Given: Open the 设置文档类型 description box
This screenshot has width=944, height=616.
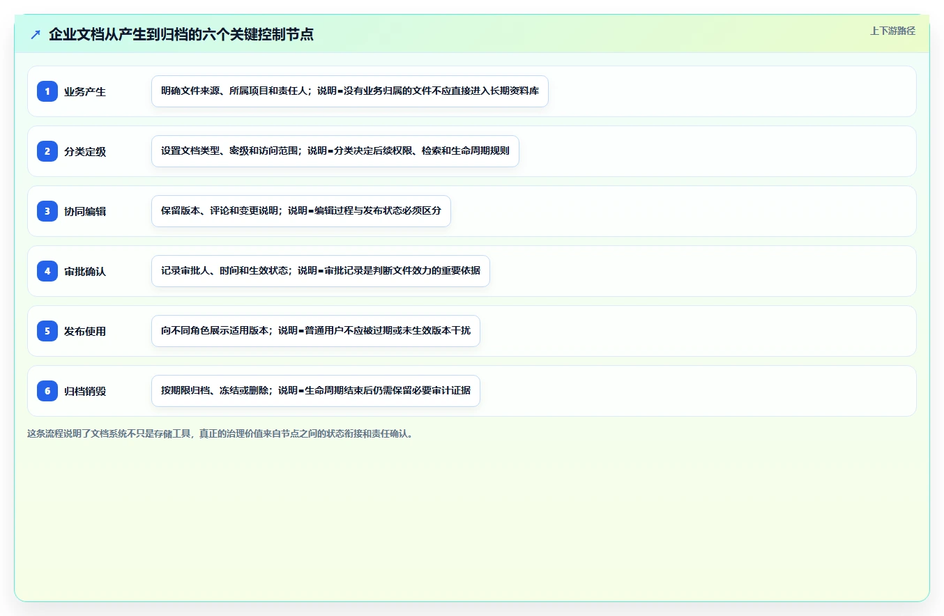Looking at the screenshot, I should point(335,151).
